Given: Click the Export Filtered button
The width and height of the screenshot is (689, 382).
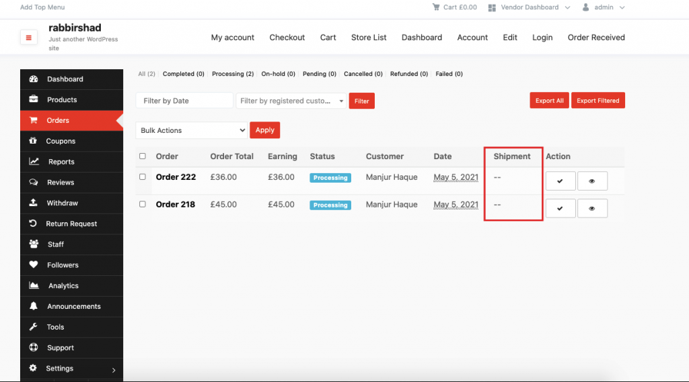Looking at the screenshot, I should [598, 101].
